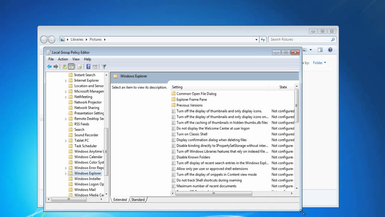385x217 pixels.
Task: Click the policy icon for Turn on Classic Shell
Action: [173, 134]
